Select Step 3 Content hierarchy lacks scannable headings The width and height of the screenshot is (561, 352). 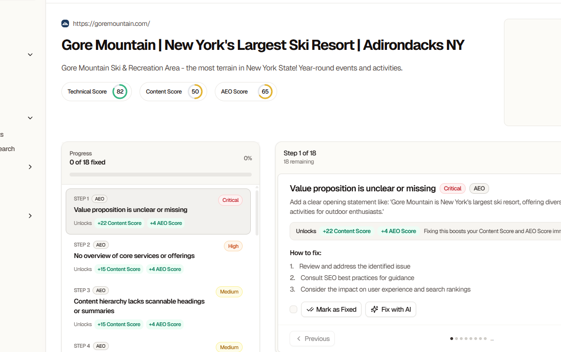click(158, 307)
